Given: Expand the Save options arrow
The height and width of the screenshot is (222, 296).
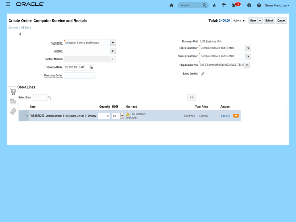Looking at the screenshot, I should pyautogui.click(x=260, y=21).
